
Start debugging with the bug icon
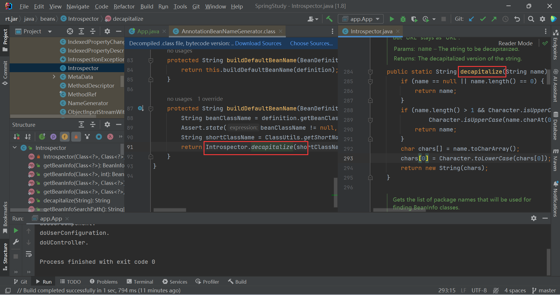pyautogui.click(x=403, y=19)
